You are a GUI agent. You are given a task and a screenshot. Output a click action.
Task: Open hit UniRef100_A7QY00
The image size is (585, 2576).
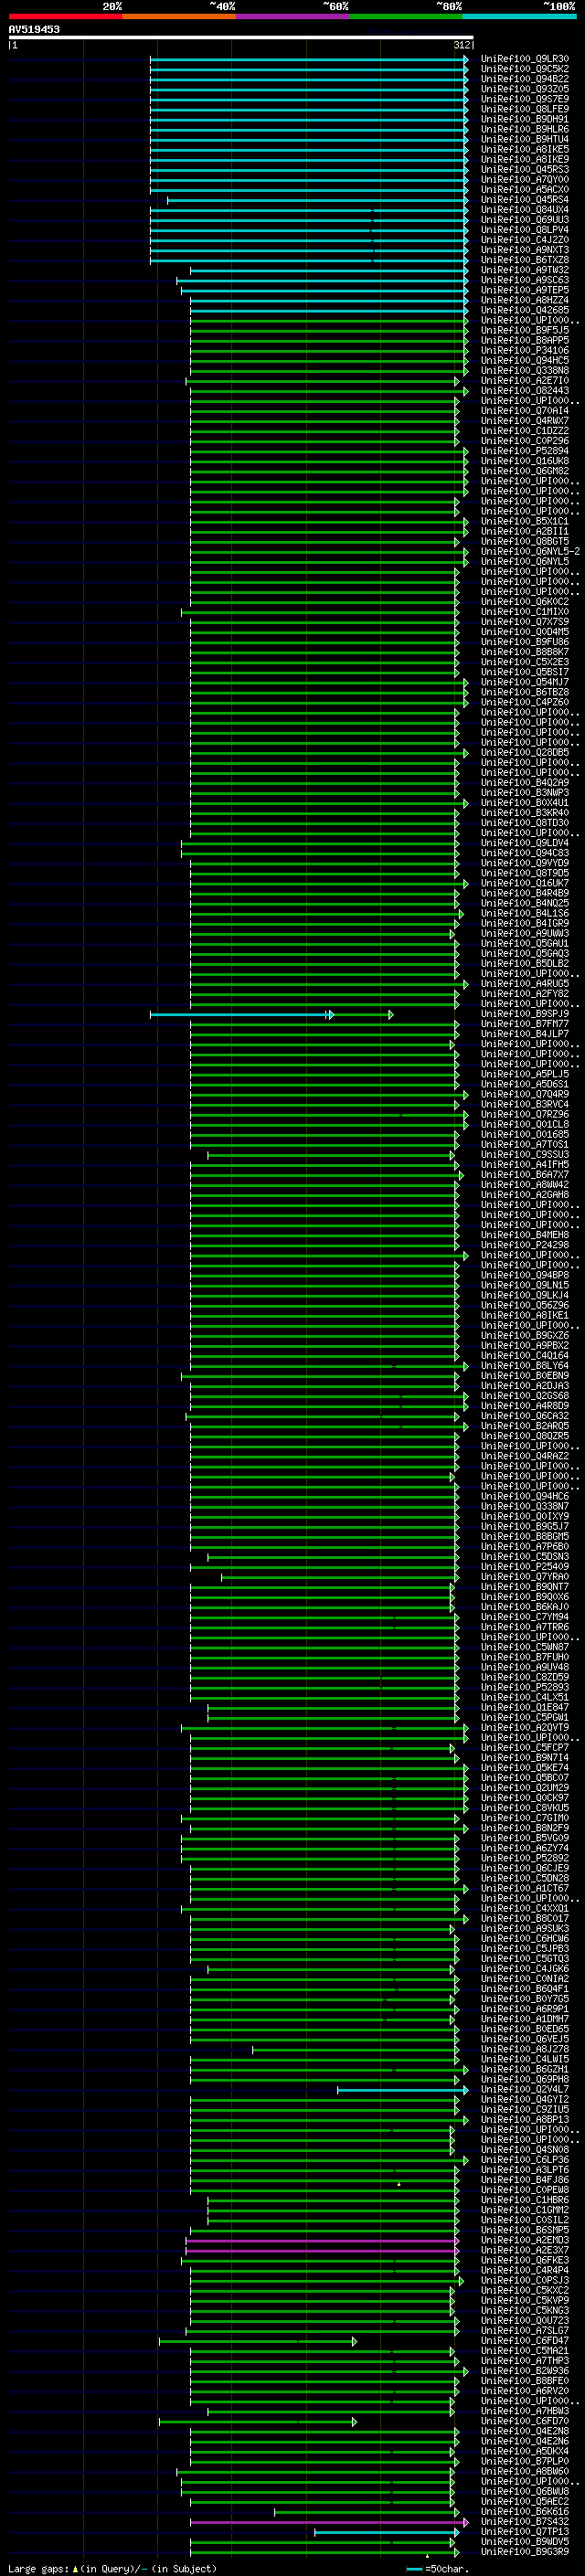(525, 179)
